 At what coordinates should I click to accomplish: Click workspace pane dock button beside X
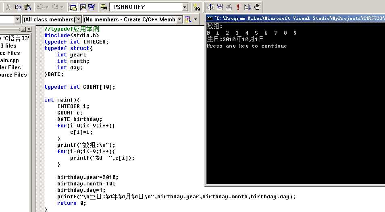[23, 29]
